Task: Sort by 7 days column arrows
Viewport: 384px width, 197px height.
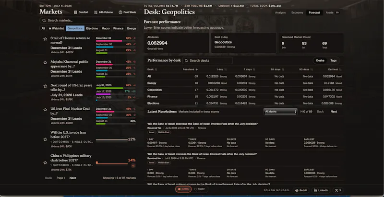Action: (254, 70)
